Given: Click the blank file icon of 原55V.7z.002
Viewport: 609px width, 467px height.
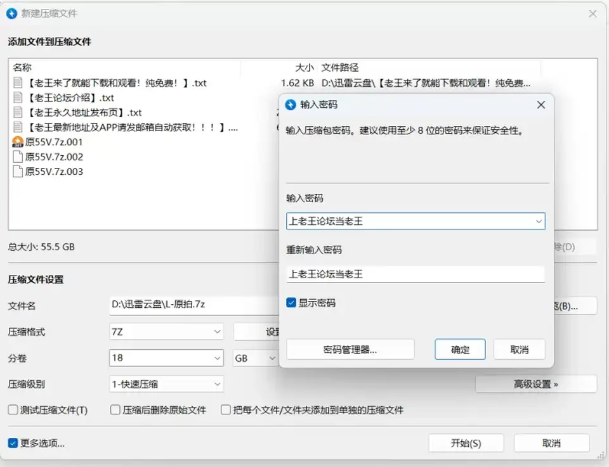Looking at the screenshot, I should (18, 157).
